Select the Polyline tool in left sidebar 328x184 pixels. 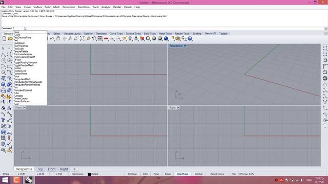3,55
